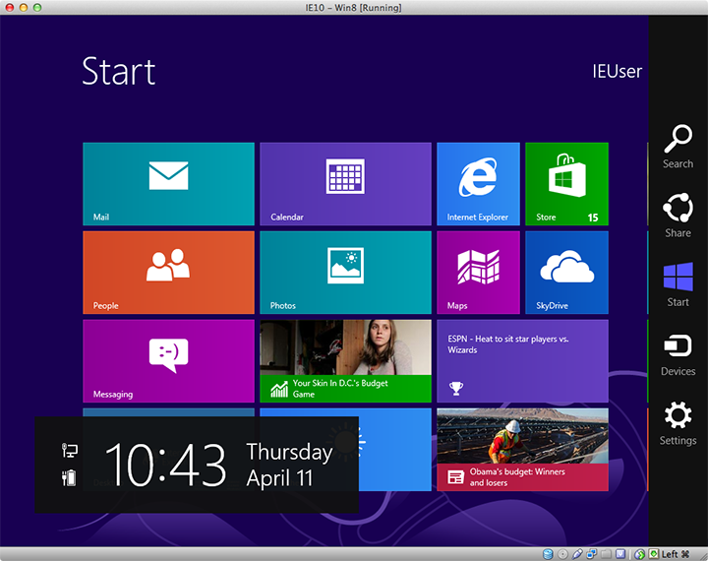
Task: Click the hard disk activity icon in VirtualBox status bar
Action: 548,554
